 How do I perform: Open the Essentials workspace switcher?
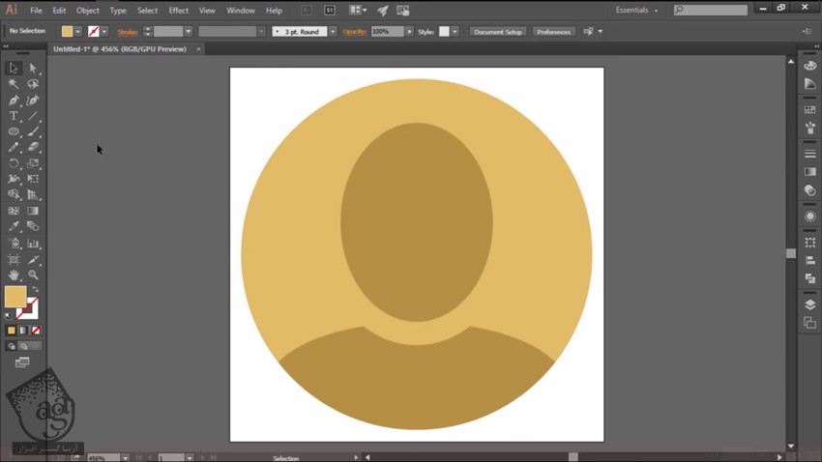pos(636,10)
